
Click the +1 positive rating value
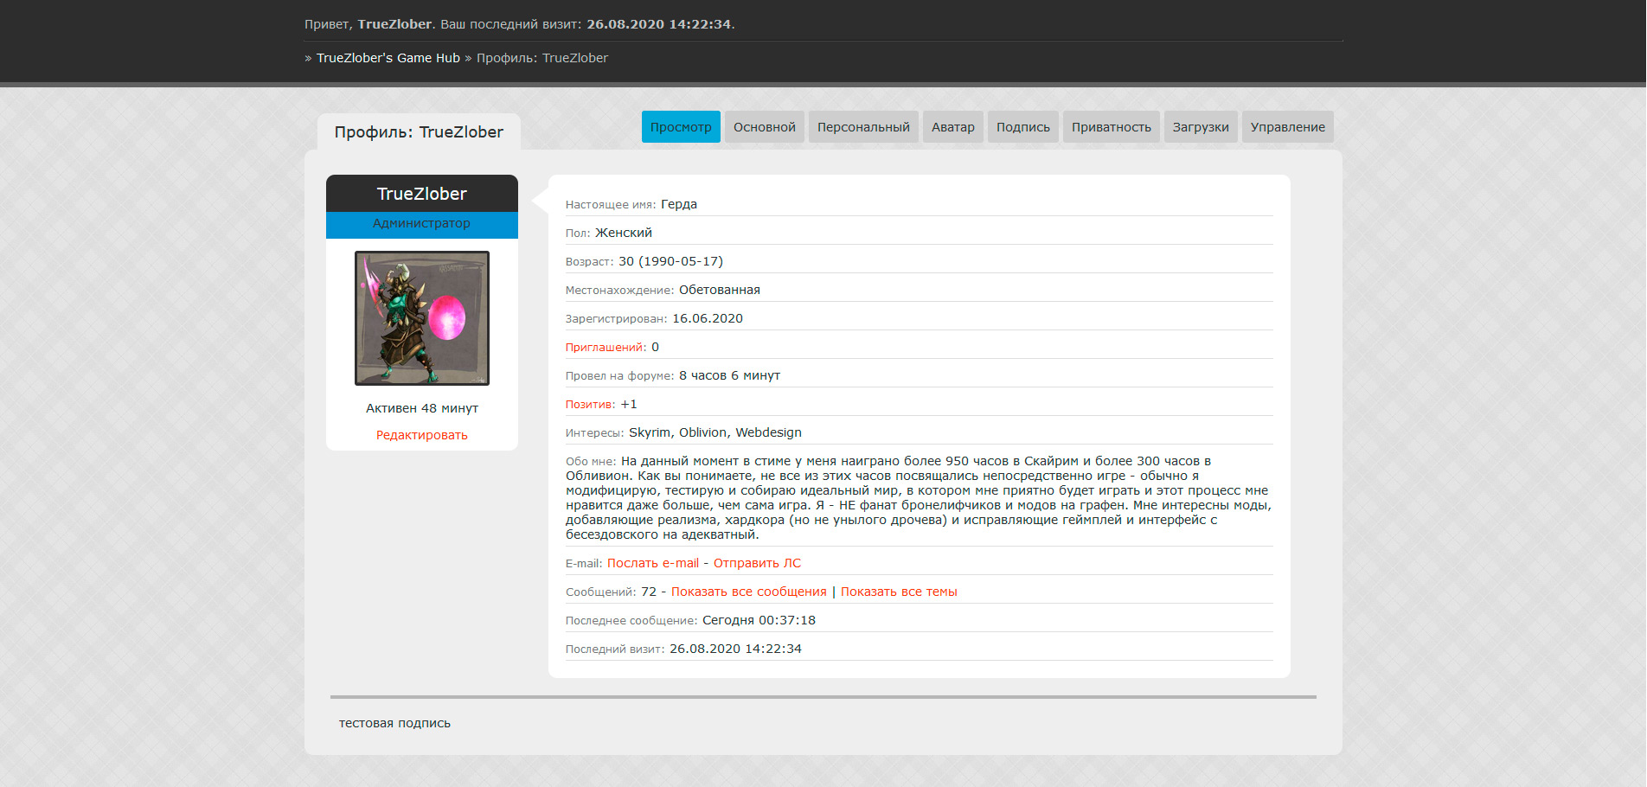[629, 404]
